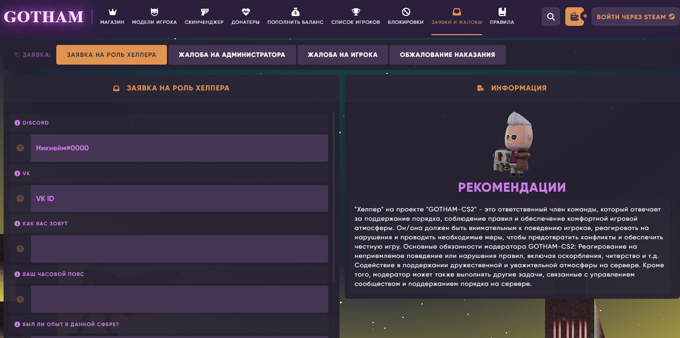The height and width of the screenshot is (338, 680).
Task: Open the Магазин crown icon
Action: coord(112,12)
